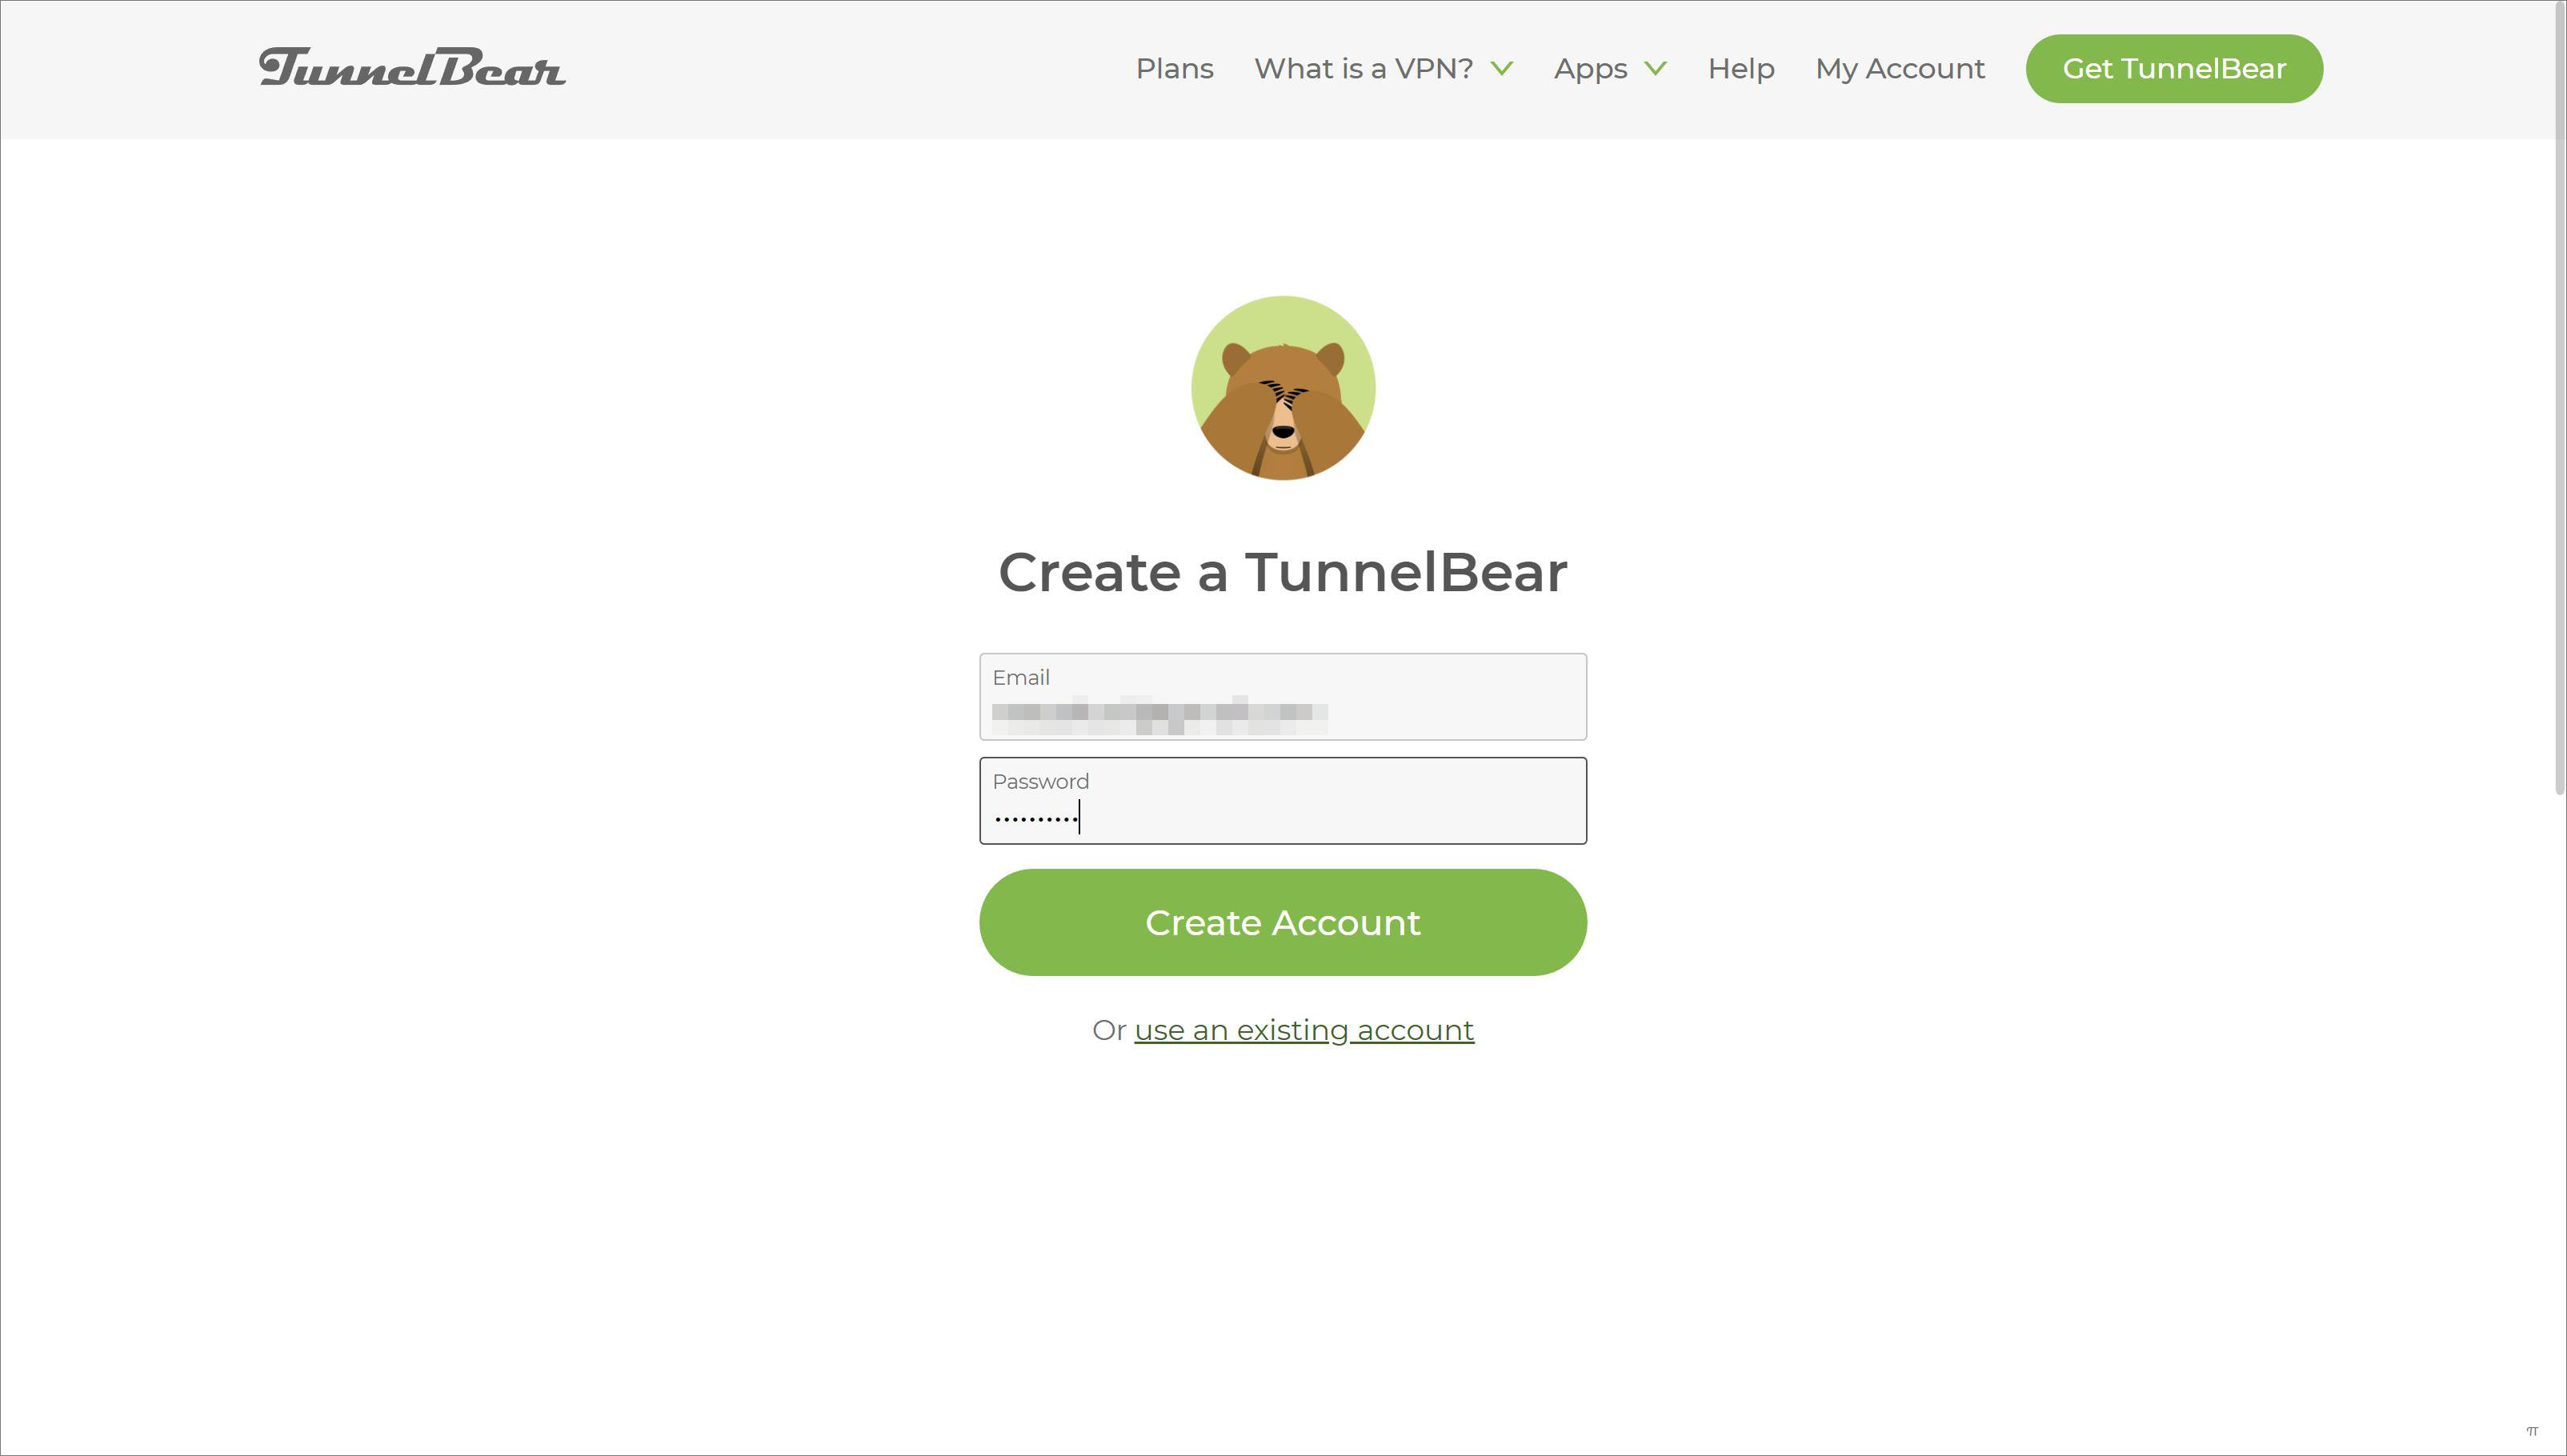Click the blurred email address text
The image size is (2567, 1456).
coord(1160,714)
